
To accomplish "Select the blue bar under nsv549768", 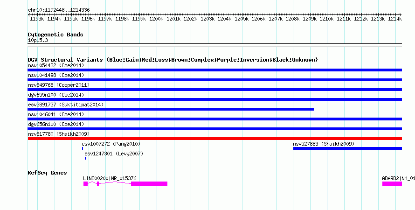I will [x=214, y=90].
